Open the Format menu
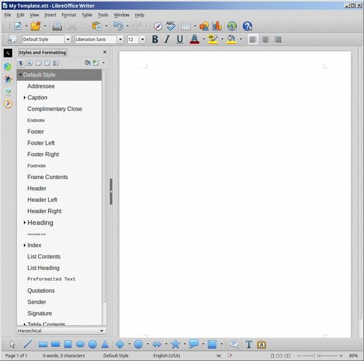Image resolution: width=364 pixels, height=361 pixels. 69,15
